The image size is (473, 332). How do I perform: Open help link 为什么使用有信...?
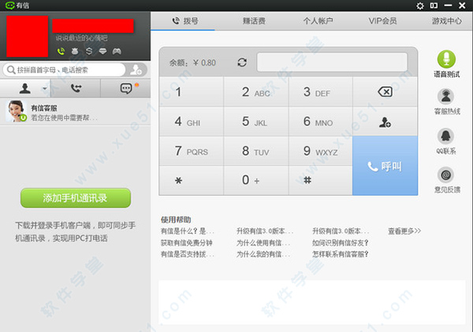[x=263, y=242]
